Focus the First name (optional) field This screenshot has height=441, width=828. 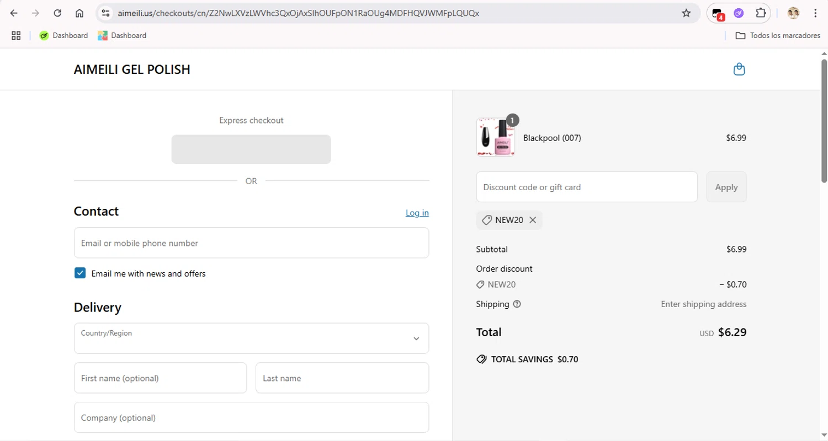point(160,378)
